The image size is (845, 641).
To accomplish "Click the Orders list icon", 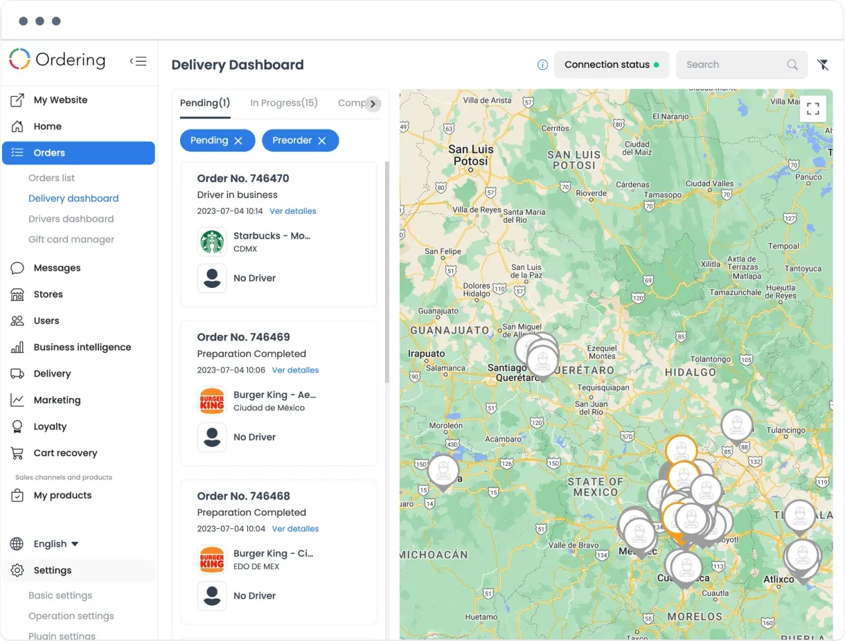I will click(x=17, y=152).
